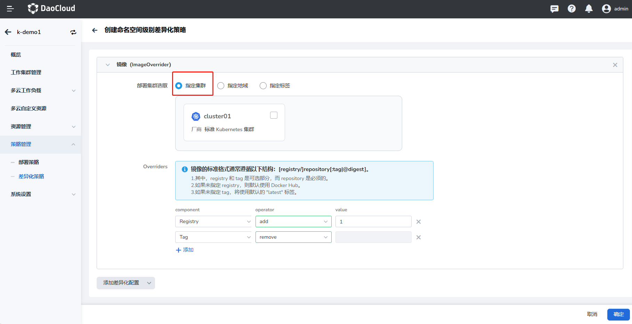Click the 添加 link to add overrider
The width and height of the screenshot is (632, 324).
(x=185, y=250)
